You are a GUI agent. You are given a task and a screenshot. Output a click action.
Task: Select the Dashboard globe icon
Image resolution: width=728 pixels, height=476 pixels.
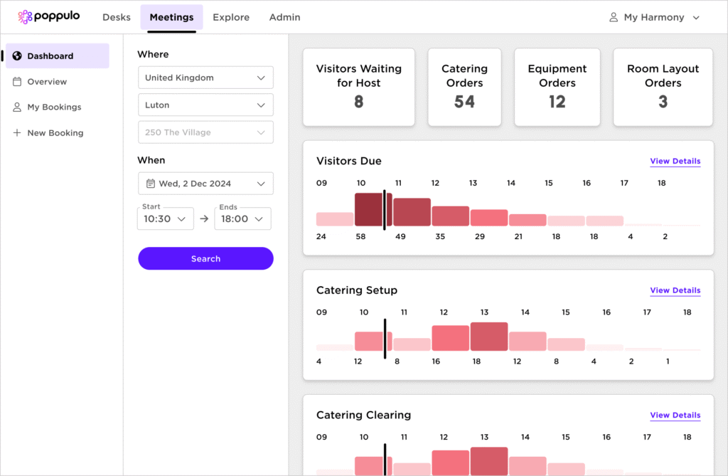point(17,56)
